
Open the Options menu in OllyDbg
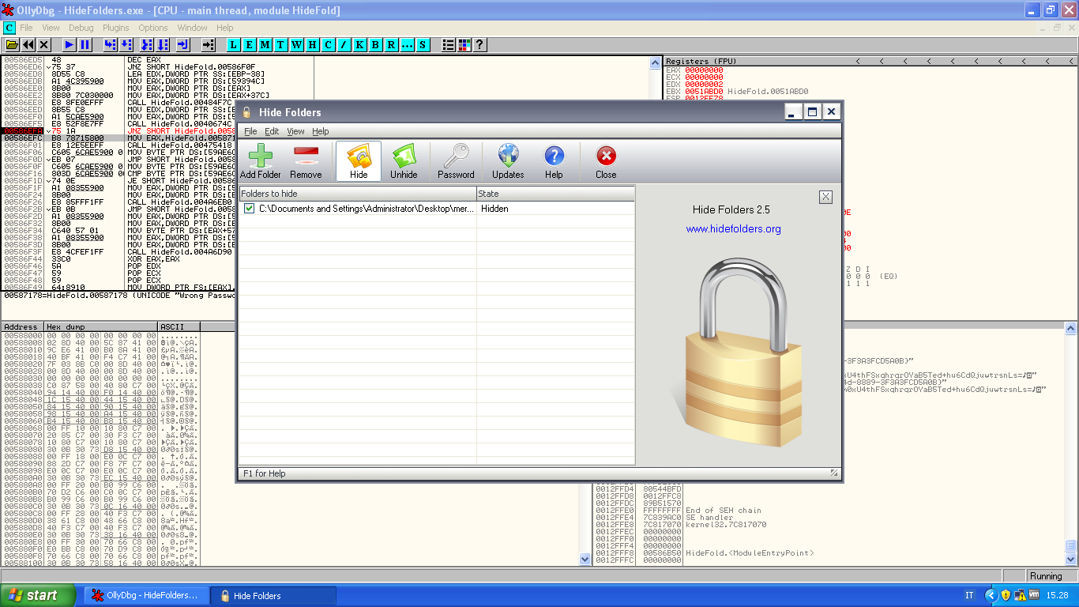[x=153, y=28]
